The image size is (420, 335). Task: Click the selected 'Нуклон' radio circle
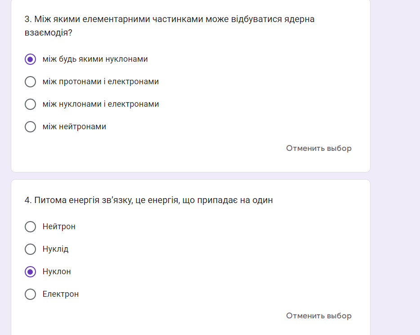click(x=30, y=272)
